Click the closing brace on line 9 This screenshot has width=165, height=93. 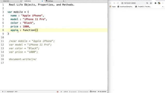pyautogui.click(x=8, y=34)
